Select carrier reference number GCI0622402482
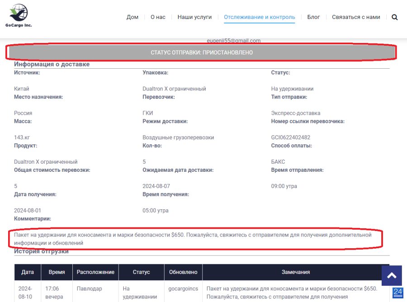Viewport: 407px width, 302px height. pyautogui.click(x=291, y=137)
